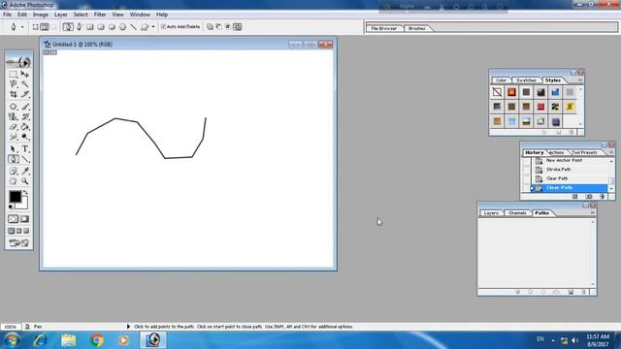The height and width of the screenshot is (349, 621).
Task: Open the Paths palette flyout menu
Action: tap(593, 213)
